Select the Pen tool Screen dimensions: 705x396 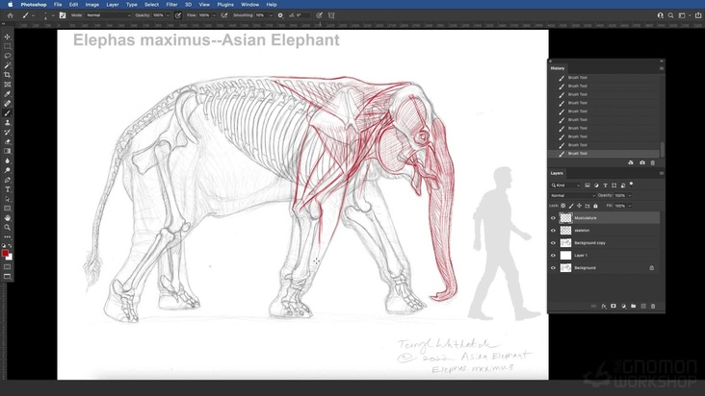point(7,180)
